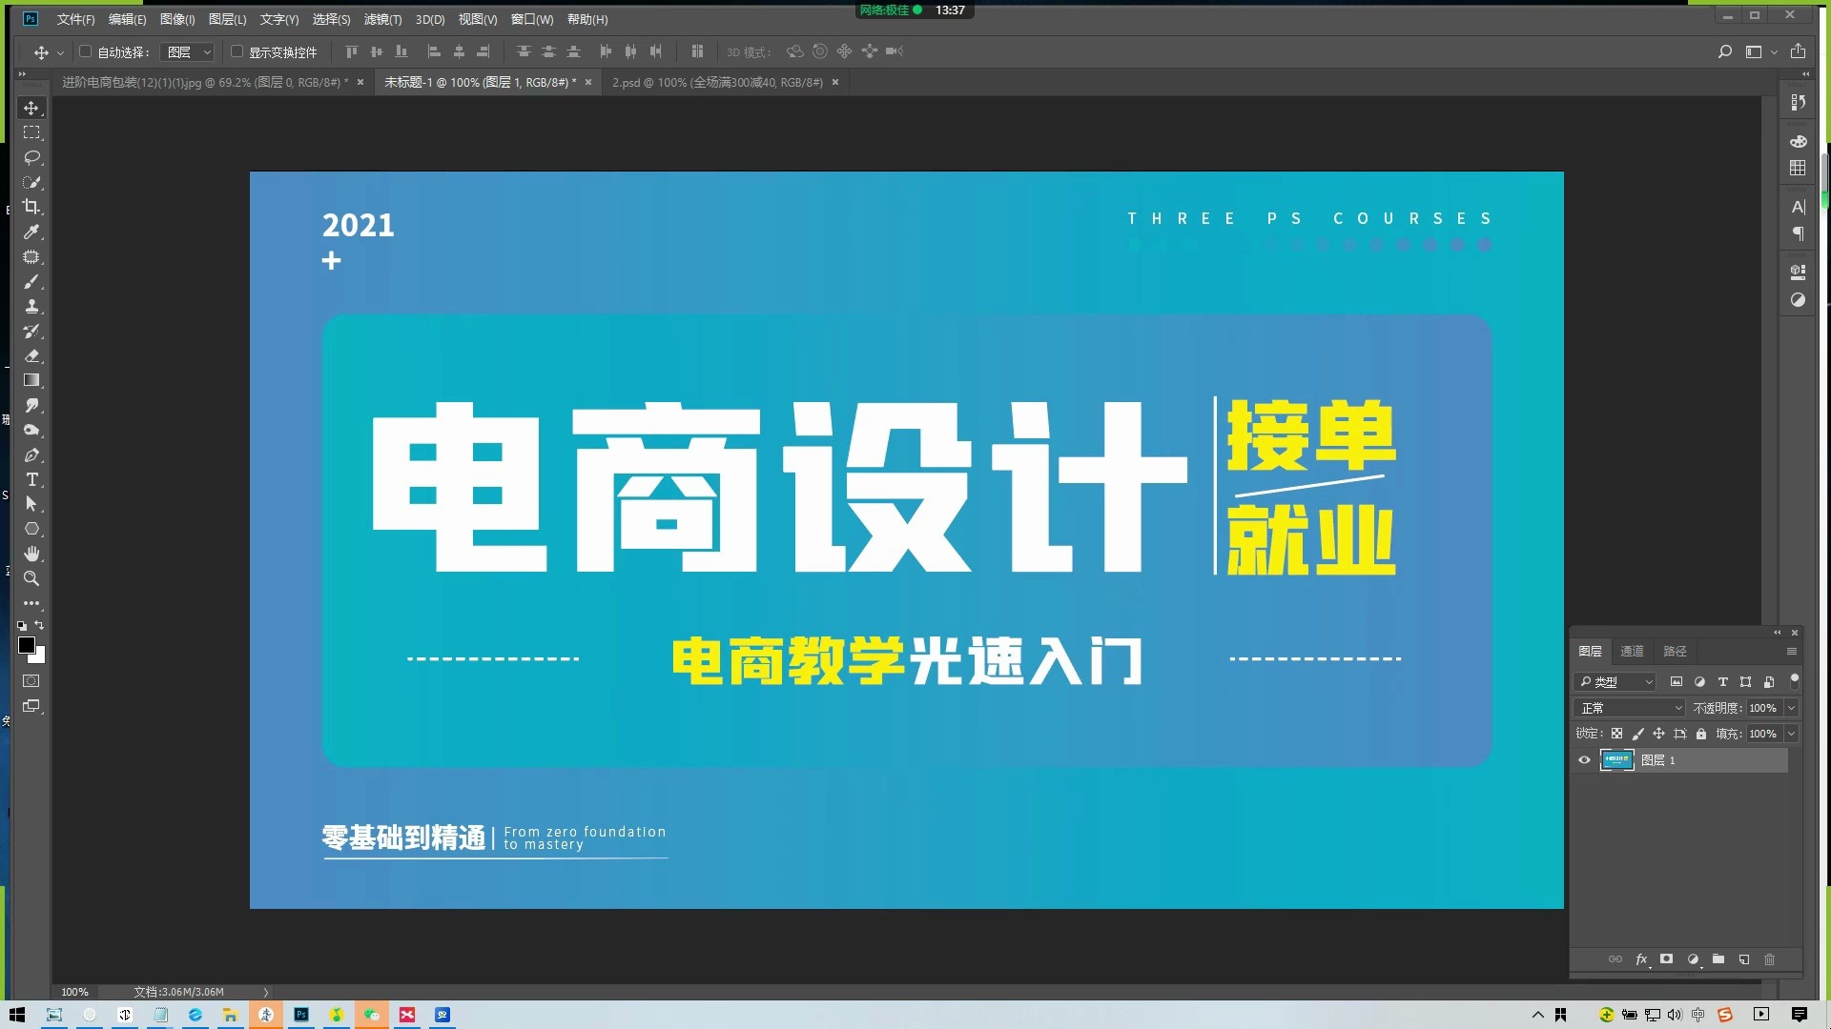The height and width of the screenshot is (1029, 1831).
Task: Open the 类型 layer filter dropdown
Action: pos(1615,682)
